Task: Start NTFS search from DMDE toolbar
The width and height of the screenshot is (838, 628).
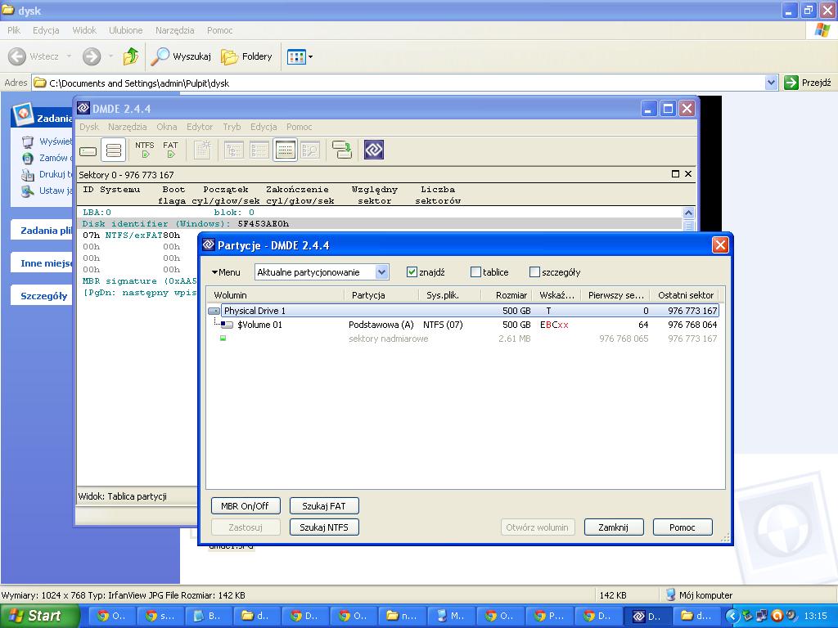Action: click(x=144, y=150)
